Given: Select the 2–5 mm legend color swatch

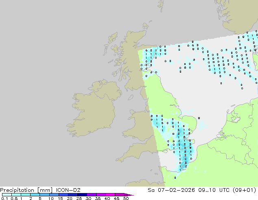Looking at the screenshot, I should pyautogui.click(x=35, y=195).
